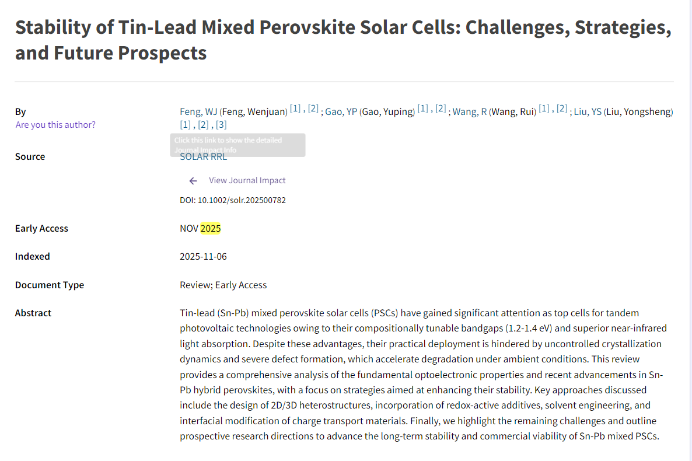The height and width of the screenshot is (461, 692).
Task: Click the left arrow icon beside View Journal Impact
Action: point(193,181)
